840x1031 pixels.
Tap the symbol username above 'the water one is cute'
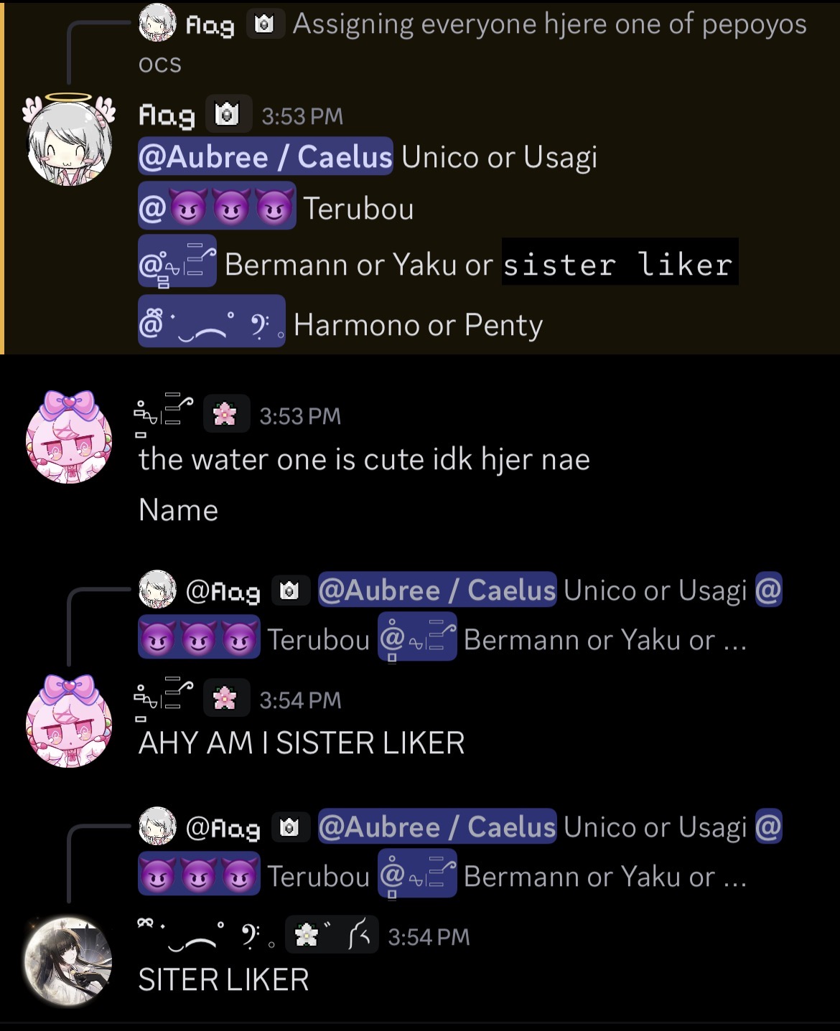(164, 415)
